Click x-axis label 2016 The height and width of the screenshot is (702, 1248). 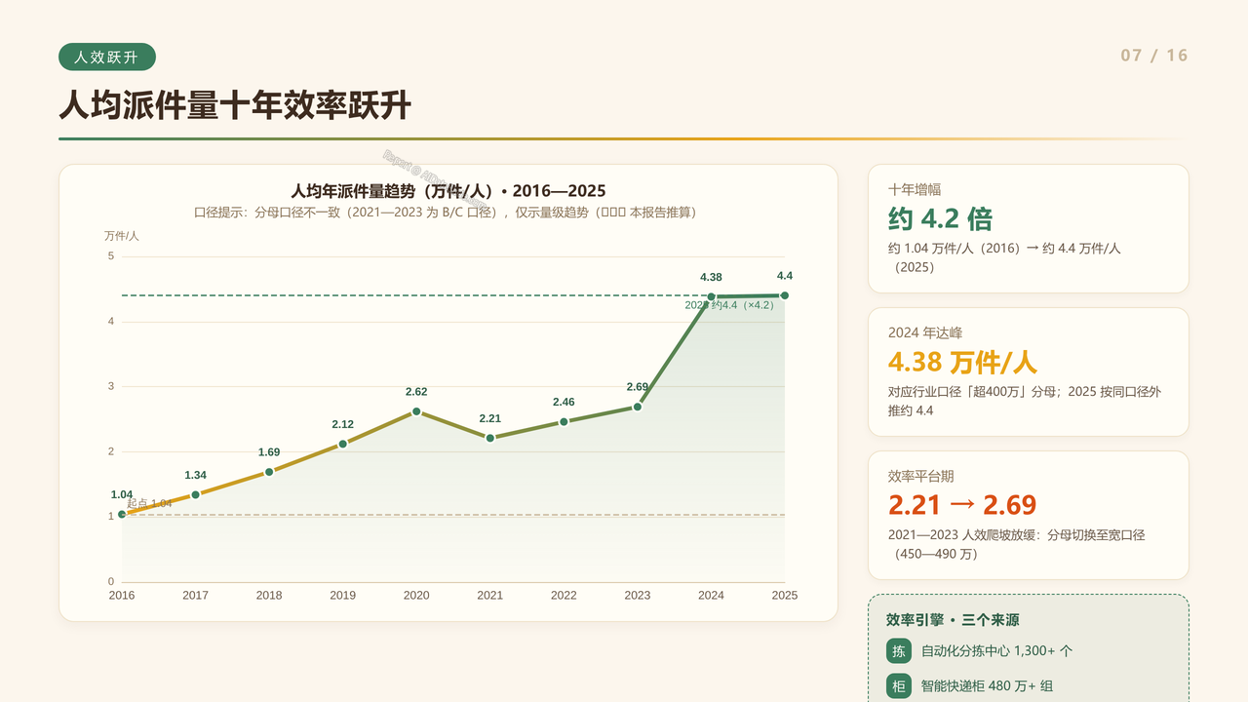[122, 595]
